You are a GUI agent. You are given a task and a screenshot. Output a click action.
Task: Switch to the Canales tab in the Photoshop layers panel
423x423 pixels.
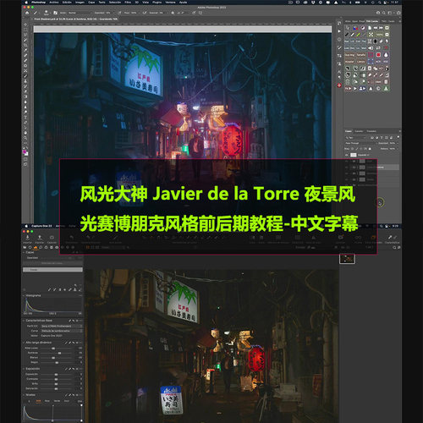359,131
